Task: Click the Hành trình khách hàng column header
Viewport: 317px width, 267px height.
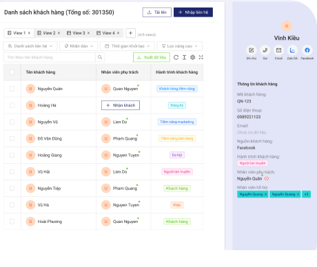Action: 176,72
